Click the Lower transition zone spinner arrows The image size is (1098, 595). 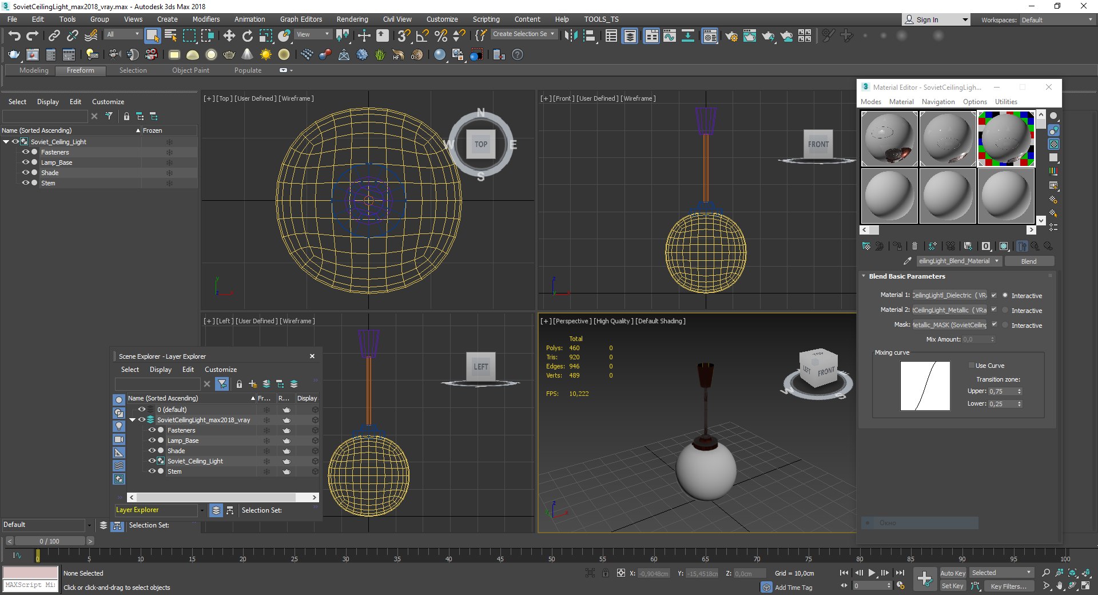[x=1019, y=404]
